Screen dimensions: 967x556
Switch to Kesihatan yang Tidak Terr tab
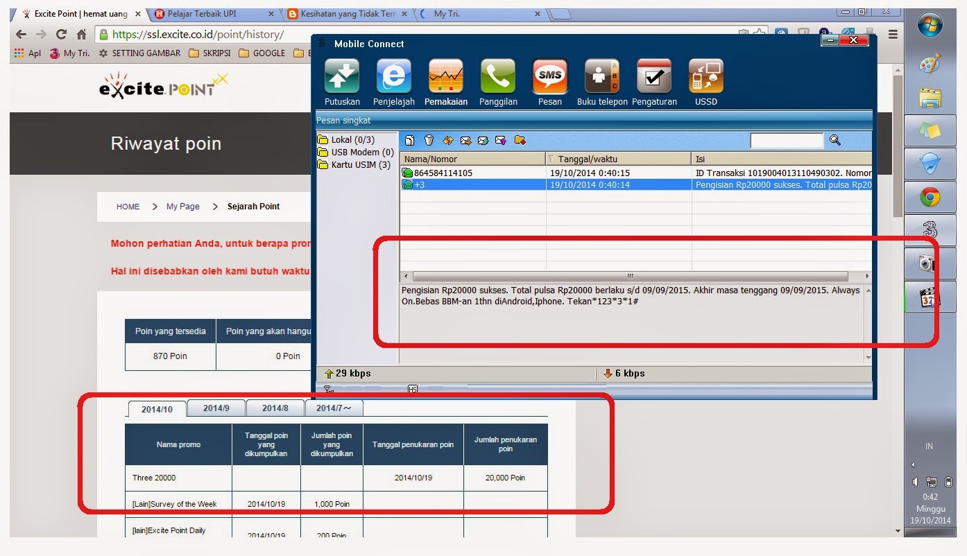coord(348,14)
